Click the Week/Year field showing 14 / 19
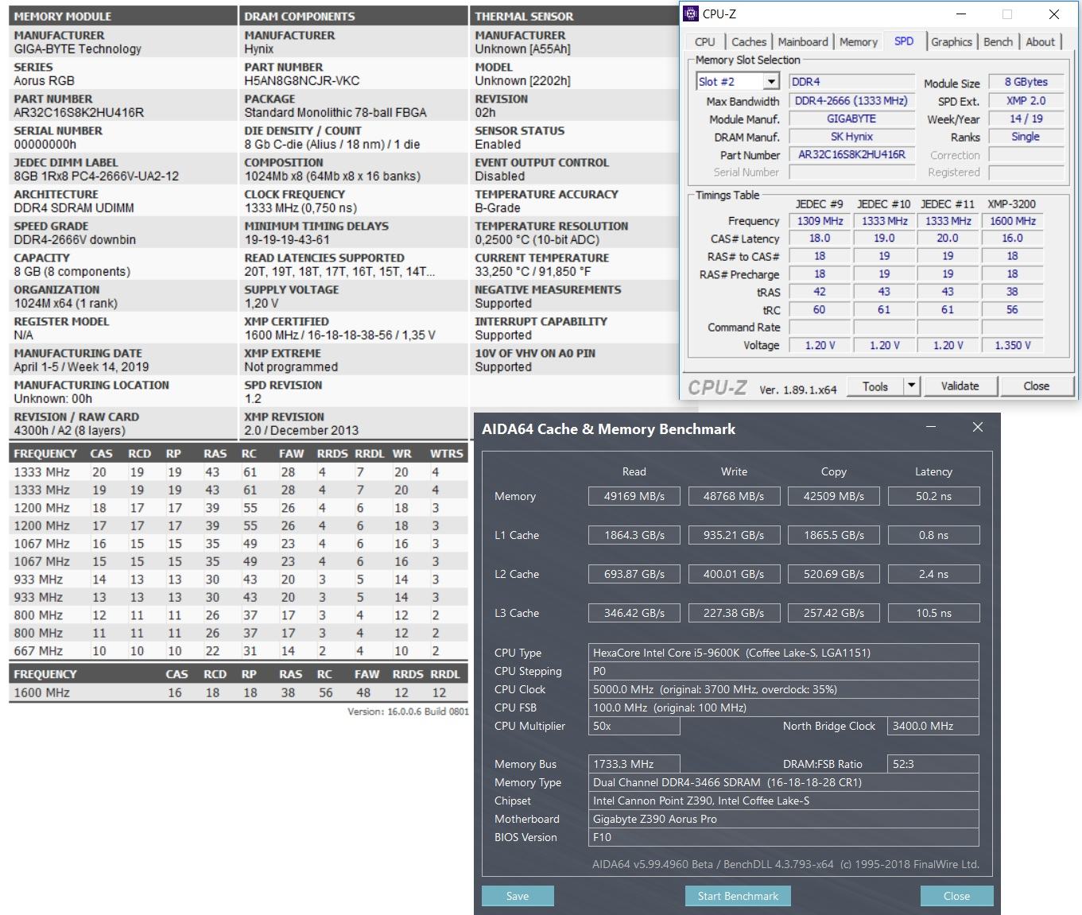 pyautogui.click(x=1026, y=118)
